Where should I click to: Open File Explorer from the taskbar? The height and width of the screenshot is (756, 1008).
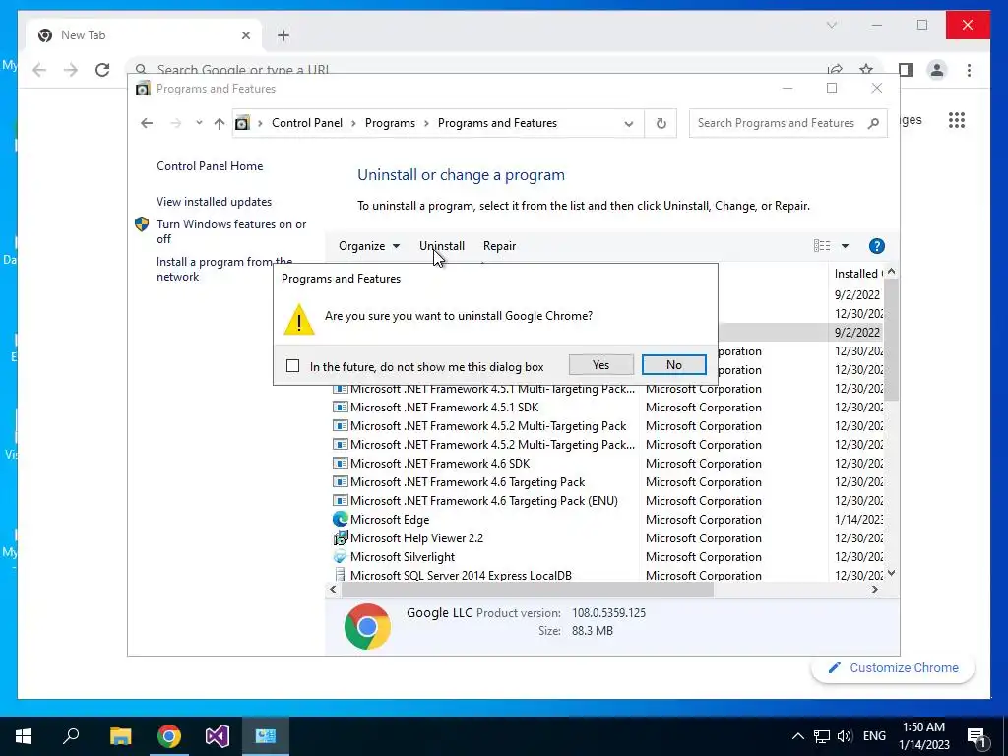[x=120, y=736]
